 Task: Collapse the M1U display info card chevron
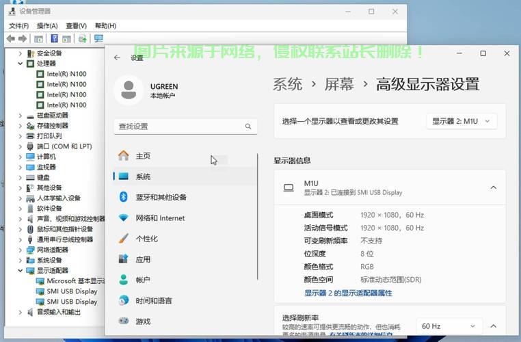click(x=494, y=188)
